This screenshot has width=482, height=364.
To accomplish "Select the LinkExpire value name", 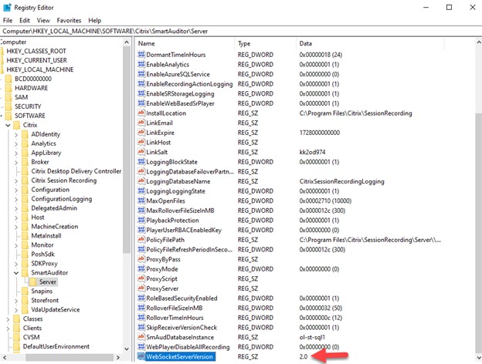I will [x=160, y=133].
